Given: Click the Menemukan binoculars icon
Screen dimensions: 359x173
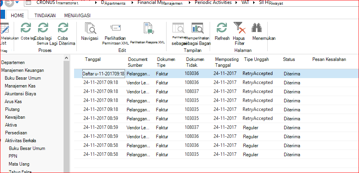Looking at the screenshot, I should click(257, 28).
